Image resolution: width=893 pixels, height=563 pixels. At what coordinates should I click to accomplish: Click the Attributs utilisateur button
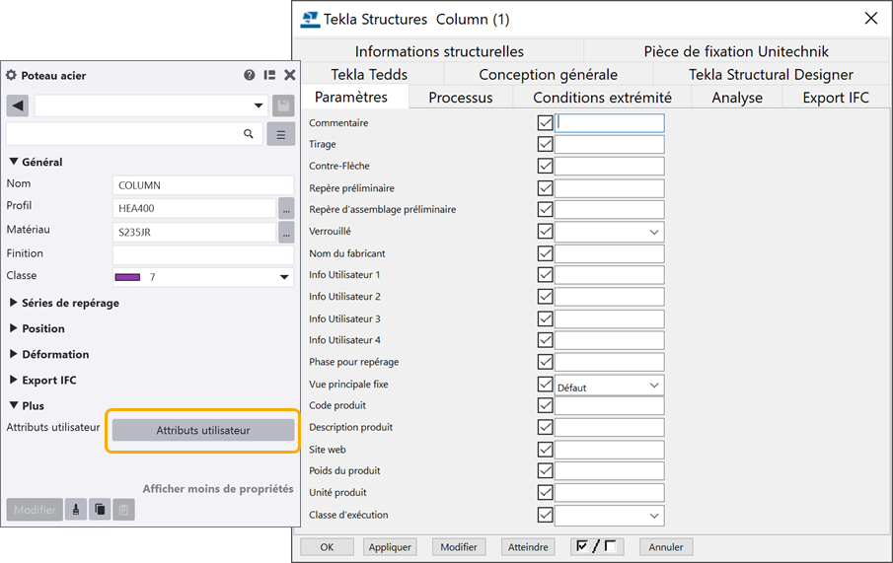click(x=203, y=430)
